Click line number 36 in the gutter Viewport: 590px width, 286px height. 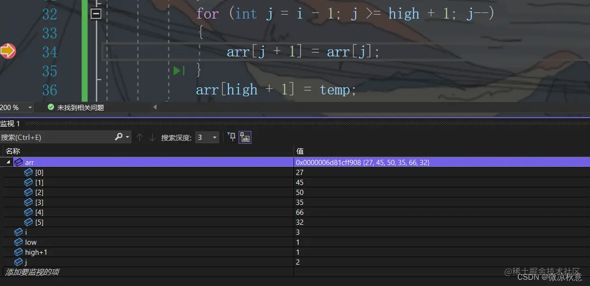click(x=49, y=90)
